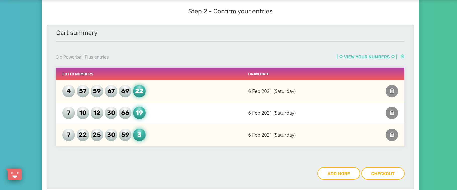Click the Lotto Numbers column header
The image size is (457, 190).
(78, 74)
